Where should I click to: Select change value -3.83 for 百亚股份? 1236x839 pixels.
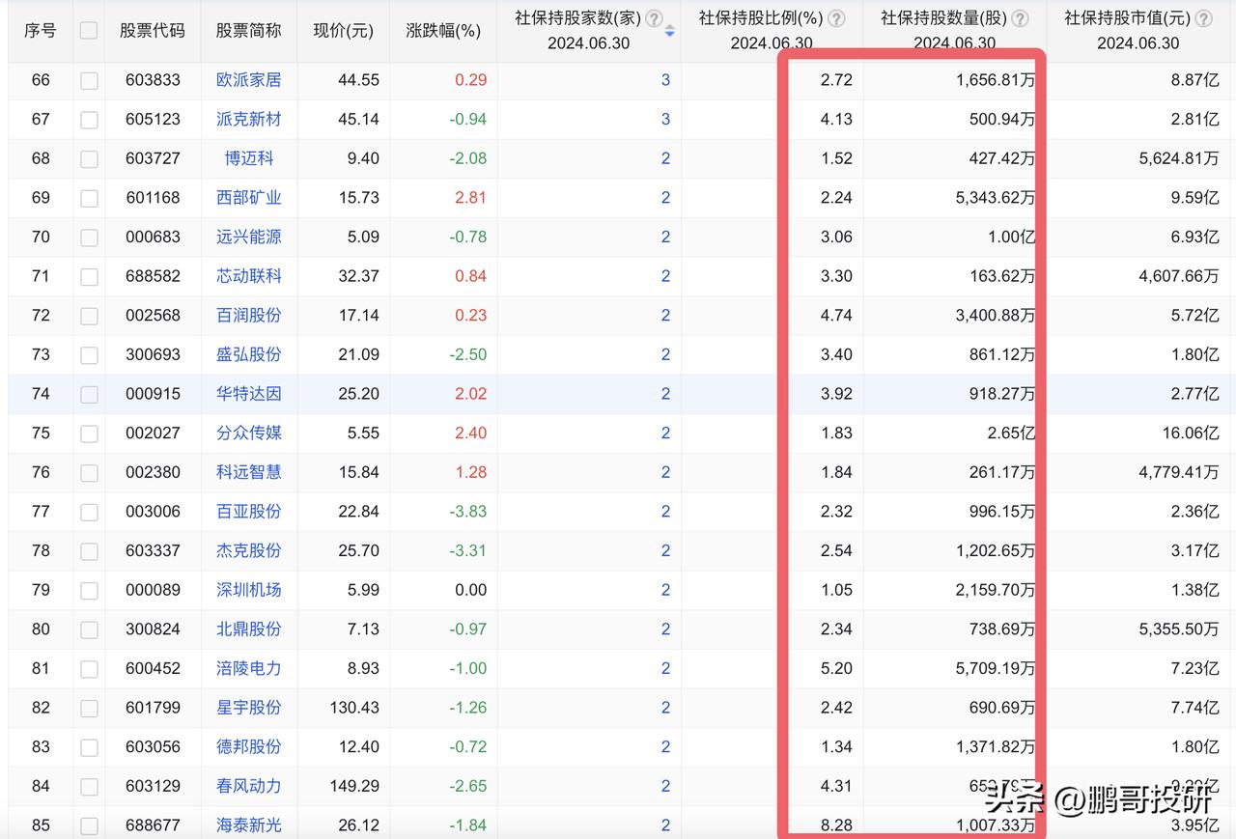point(467,512)
